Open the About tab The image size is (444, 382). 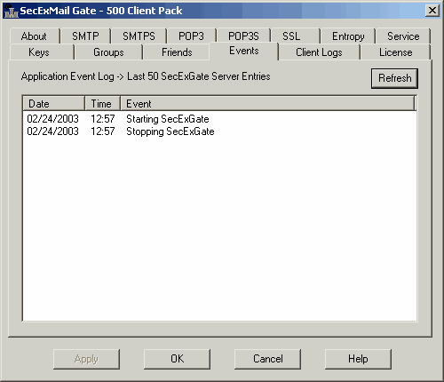35,36
